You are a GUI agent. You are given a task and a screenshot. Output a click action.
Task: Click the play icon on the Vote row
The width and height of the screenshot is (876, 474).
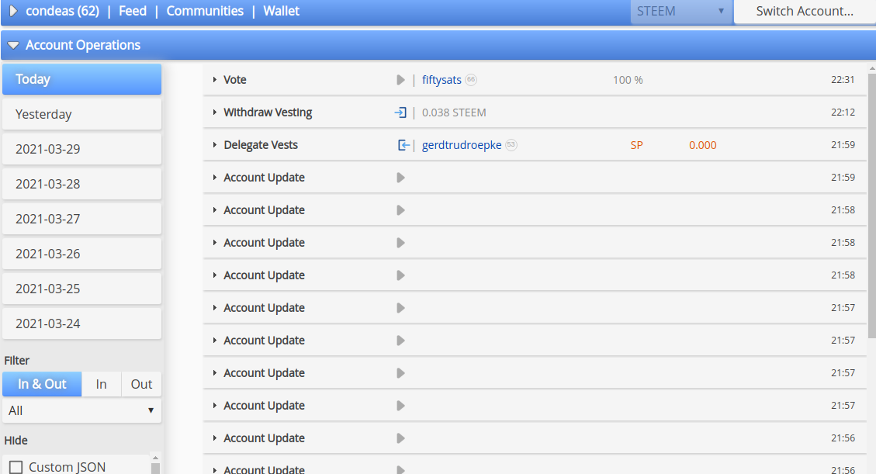click(x=400, y=80)
